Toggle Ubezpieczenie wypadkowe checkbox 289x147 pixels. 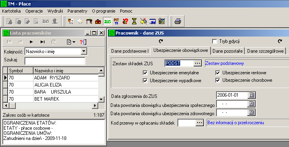click(145, 81)
